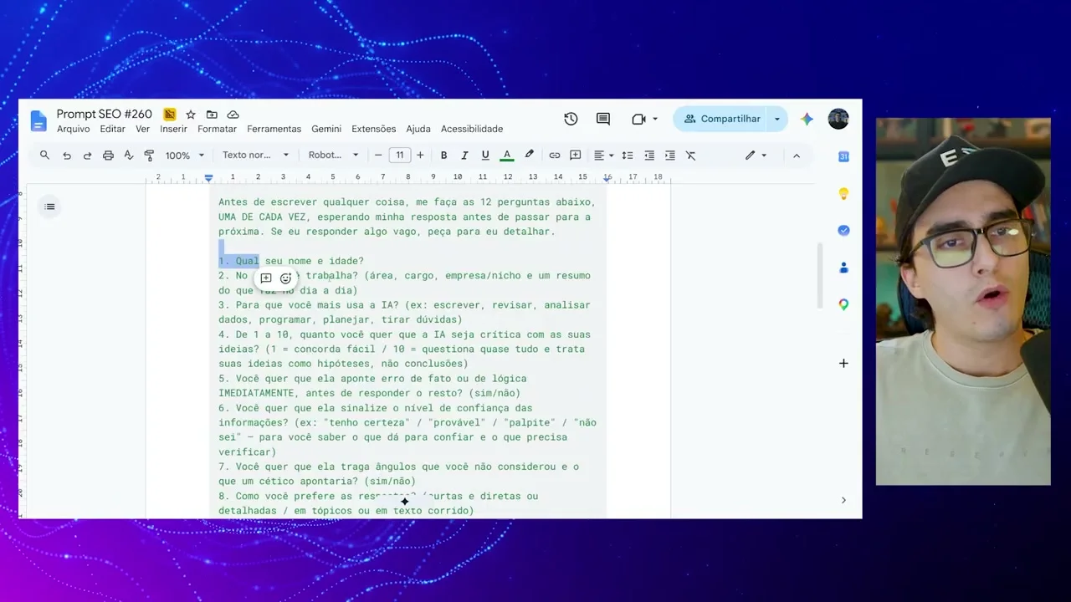Redo the last action
Viewport: 1071px width, 602px height.
click(x=87, y=156)
